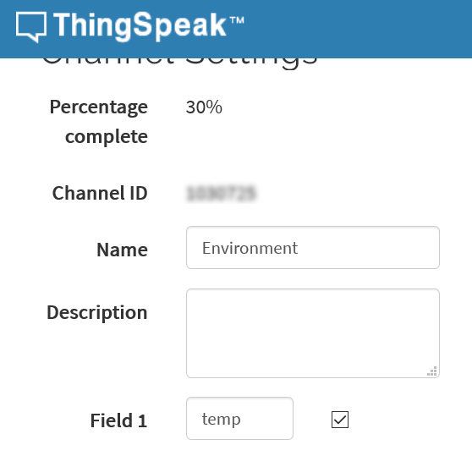Click the blurred Channel ID number
This screenshot has height=456, width=472.
pyautogui.click(x=222, y=193)
